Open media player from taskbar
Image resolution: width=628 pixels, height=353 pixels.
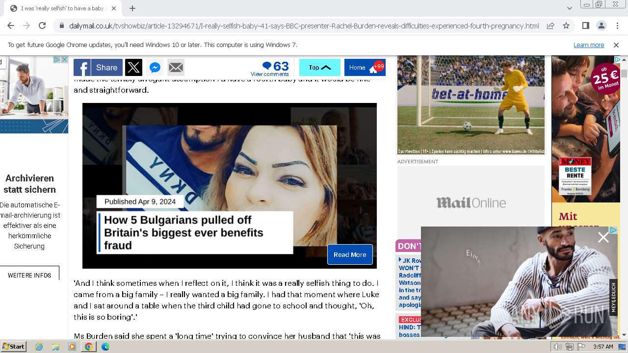coord(72,347)
